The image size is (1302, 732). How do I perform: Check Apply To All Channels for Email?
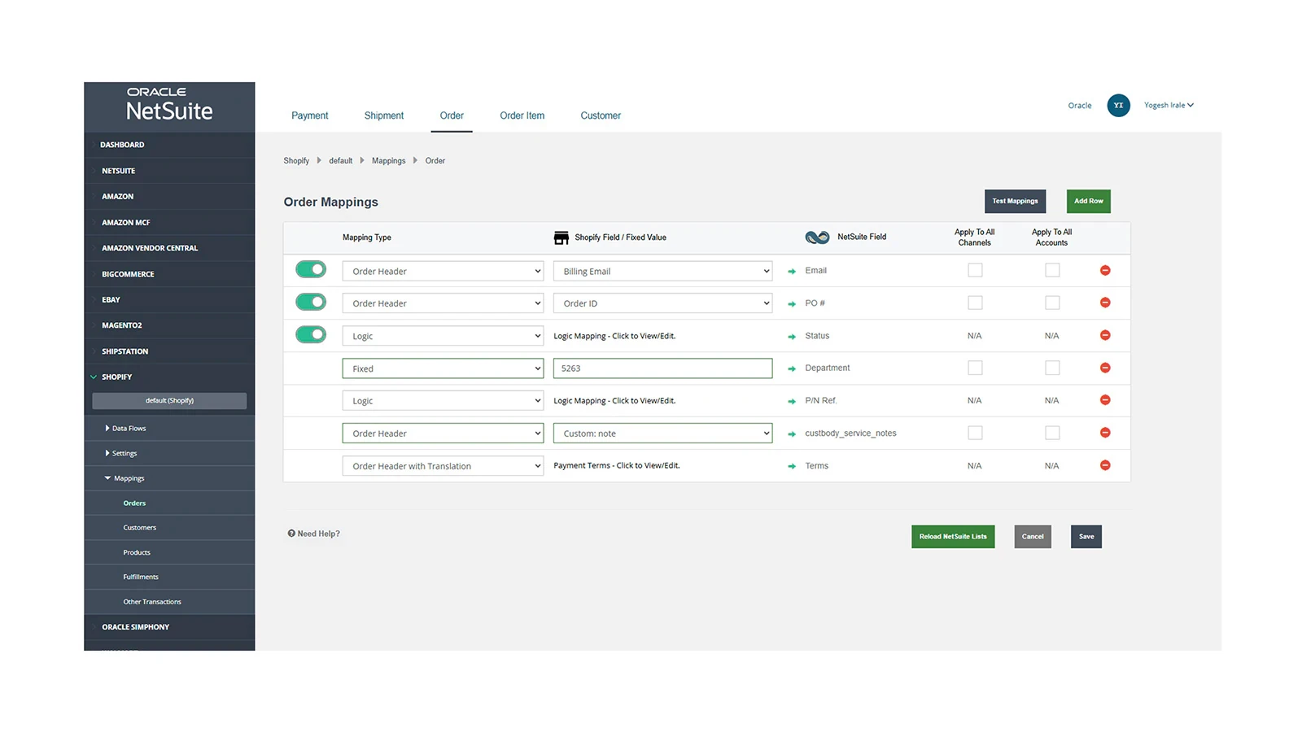(x=975, y=270)
